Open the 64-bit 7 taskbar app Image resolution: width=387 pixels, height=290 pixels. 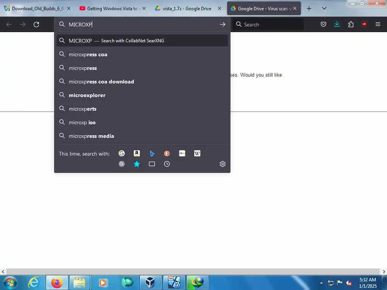pos(174,282)
